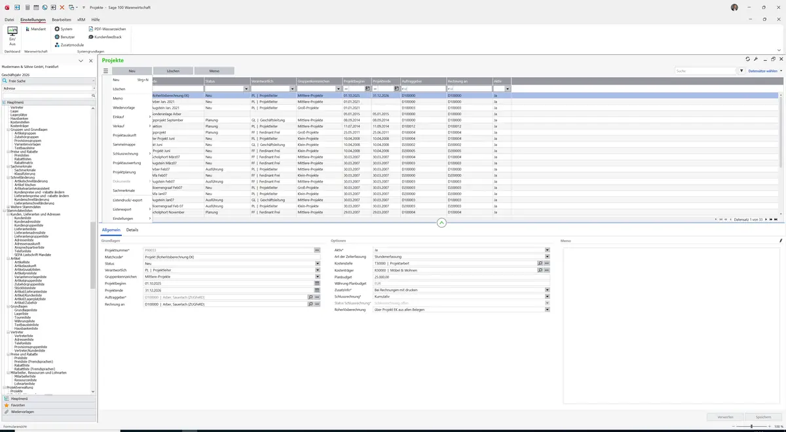The image size is (786, 432).
Task: Click the ellipsis button next to Projektnummer
Action: tap(317, 250)
